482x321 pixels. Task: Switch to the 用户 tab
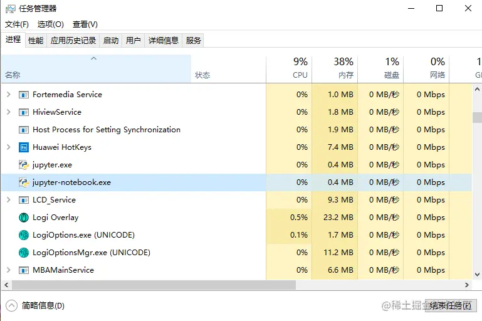click(133, 41)
